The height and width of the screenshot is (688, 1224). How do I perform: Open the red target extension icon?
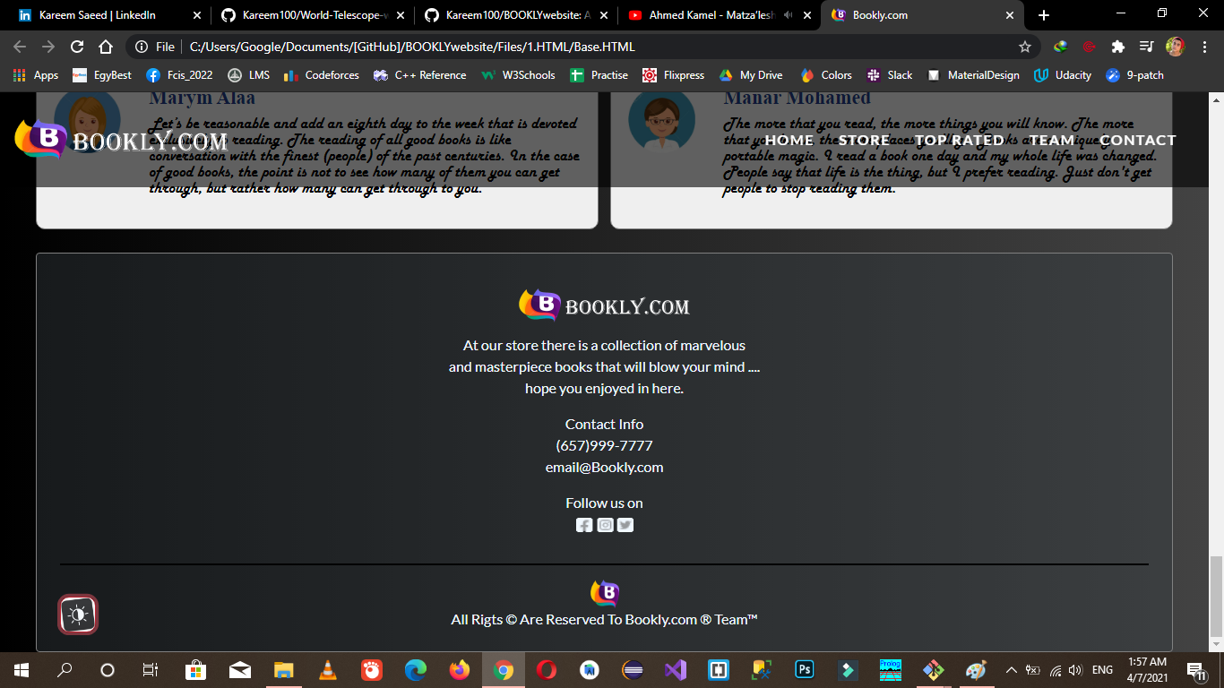[1090, 47]
